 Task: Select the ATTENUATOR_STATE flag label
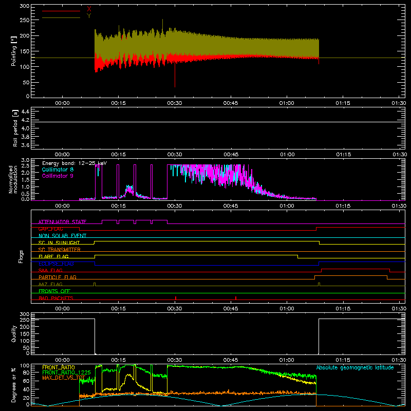(62, 222)
